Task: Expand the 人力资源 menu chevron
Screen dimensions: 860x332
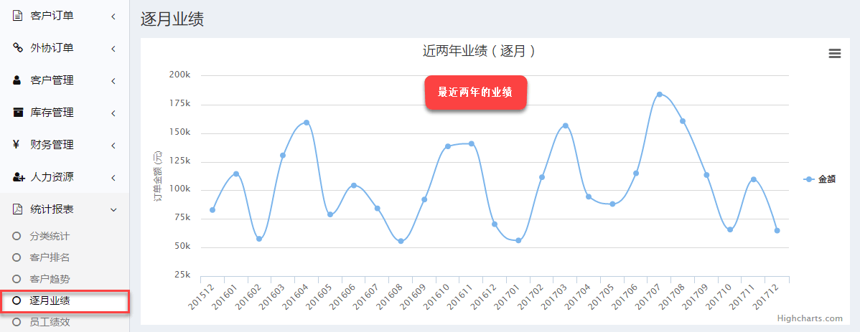Action: [113, 178]
